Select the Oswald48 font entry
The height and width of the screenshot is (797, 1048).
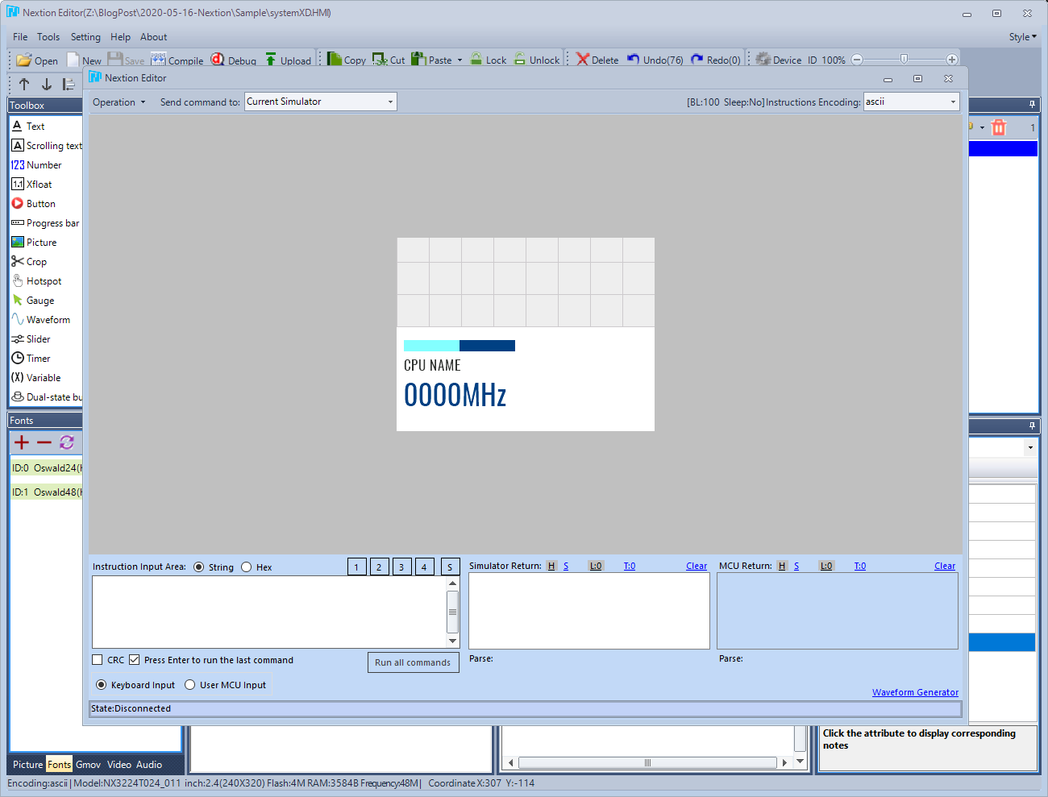(x=44, y=492)
